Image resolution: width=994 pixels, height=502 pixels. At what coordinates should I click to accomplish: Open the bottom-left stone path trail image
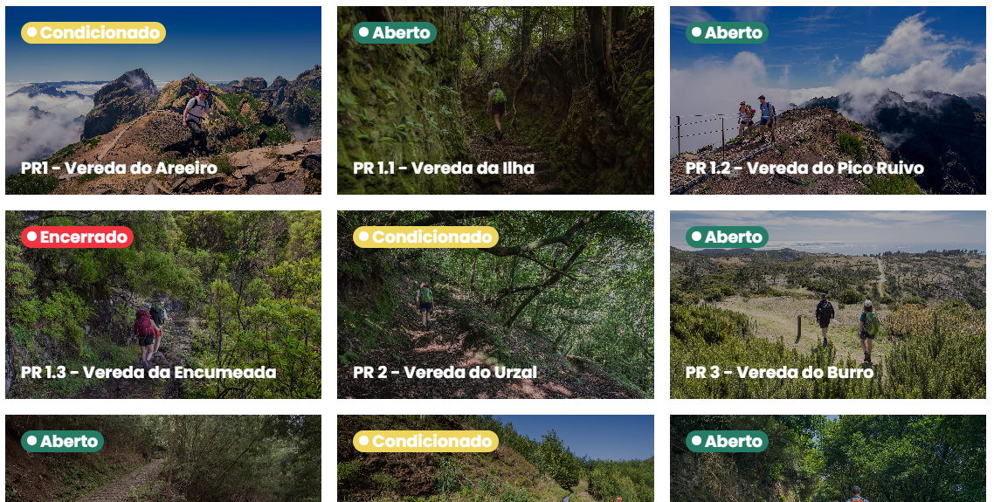coord(163,458)
